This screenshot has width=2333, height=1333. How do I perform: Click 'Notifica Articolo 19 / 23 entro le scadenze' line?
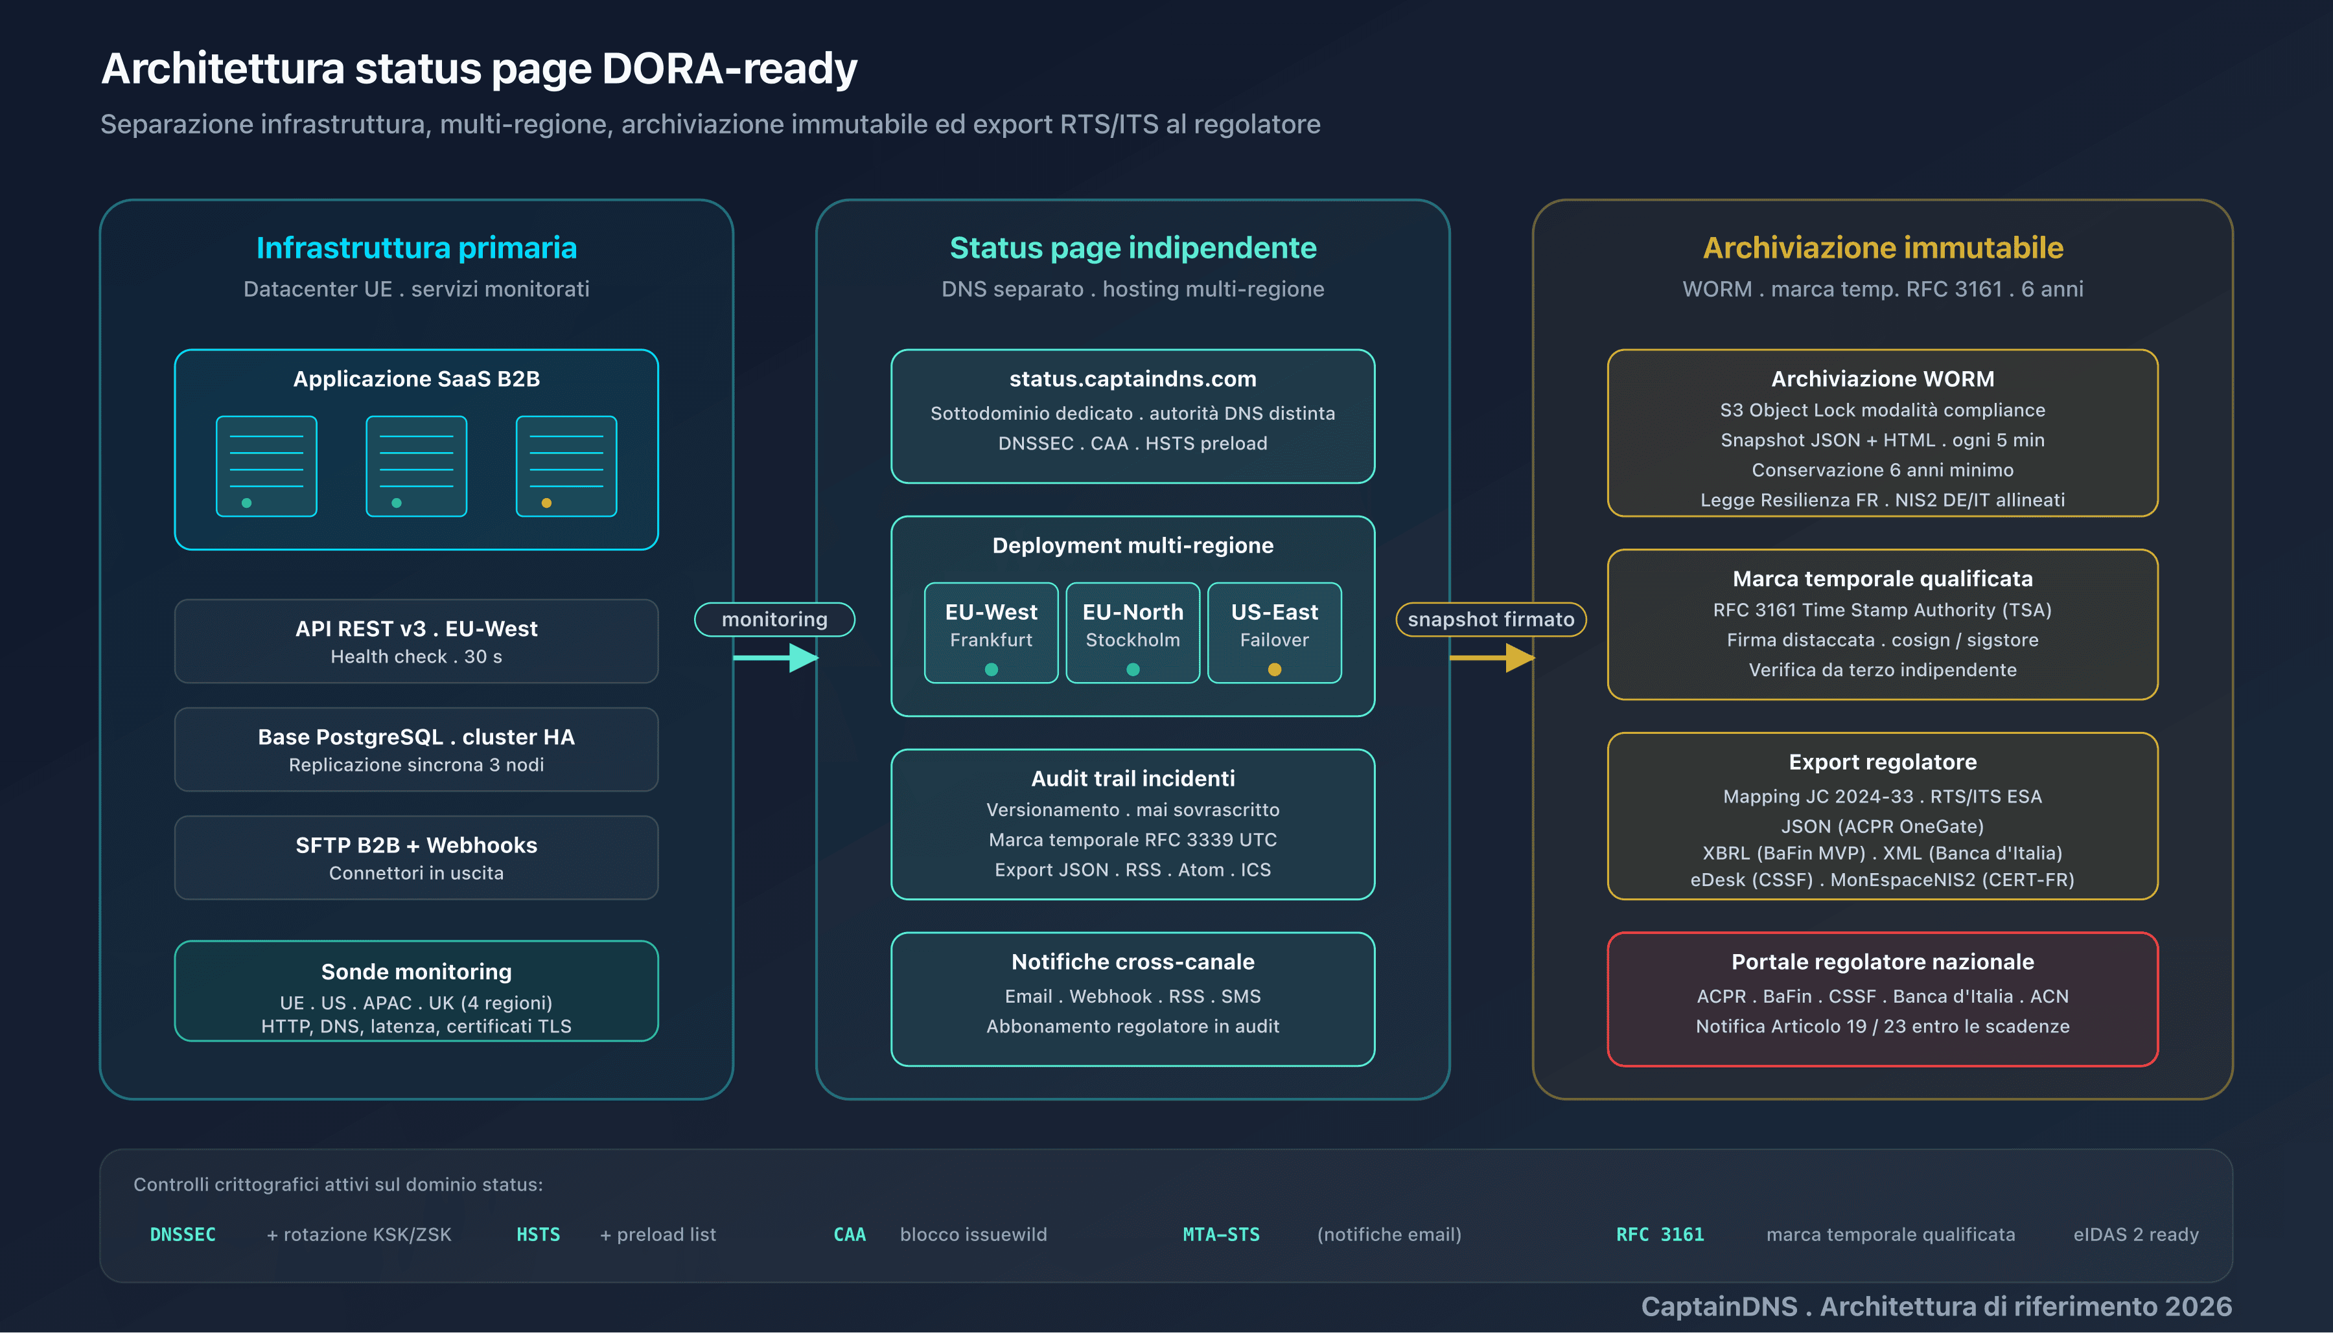coord(1883,1026)
